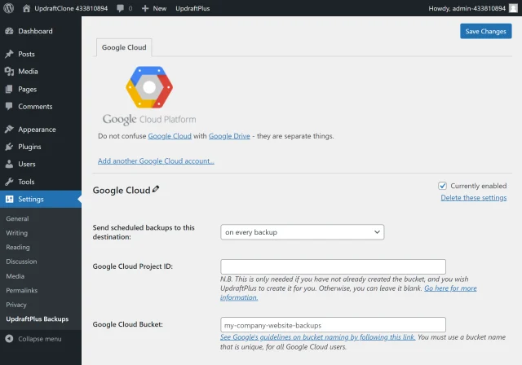The width and height of the screenshot is (522, 365).
Task: Open the Media library menu item
Action: [x=27, y=72]
